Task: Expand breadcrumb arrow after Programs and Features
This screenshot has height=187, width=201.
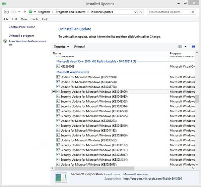Action: click(x=88, y=12)
